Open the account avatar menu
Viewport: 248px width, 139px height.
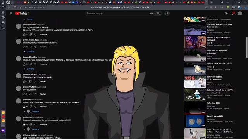240,14
